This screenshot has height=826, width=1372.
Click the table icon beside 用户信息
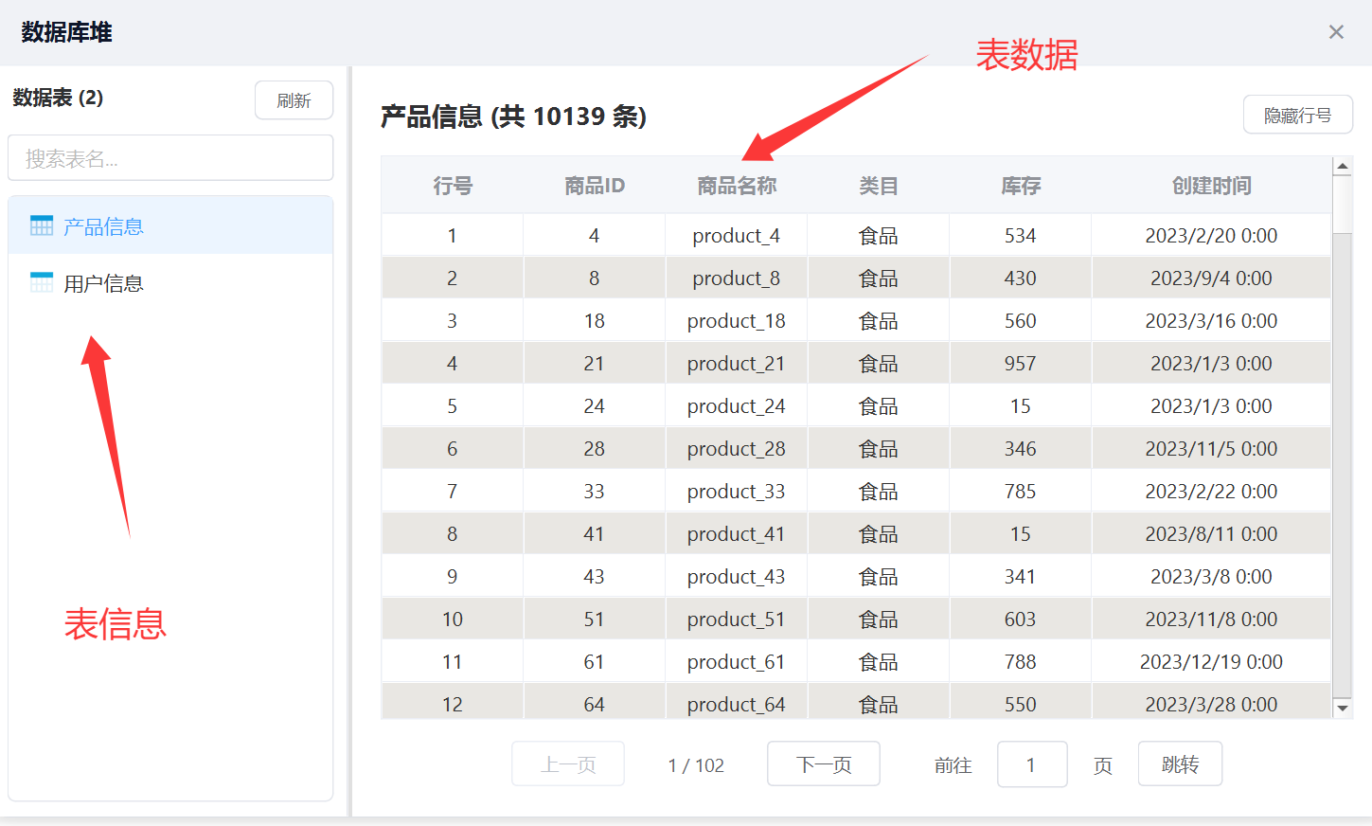tap(42, 282)
